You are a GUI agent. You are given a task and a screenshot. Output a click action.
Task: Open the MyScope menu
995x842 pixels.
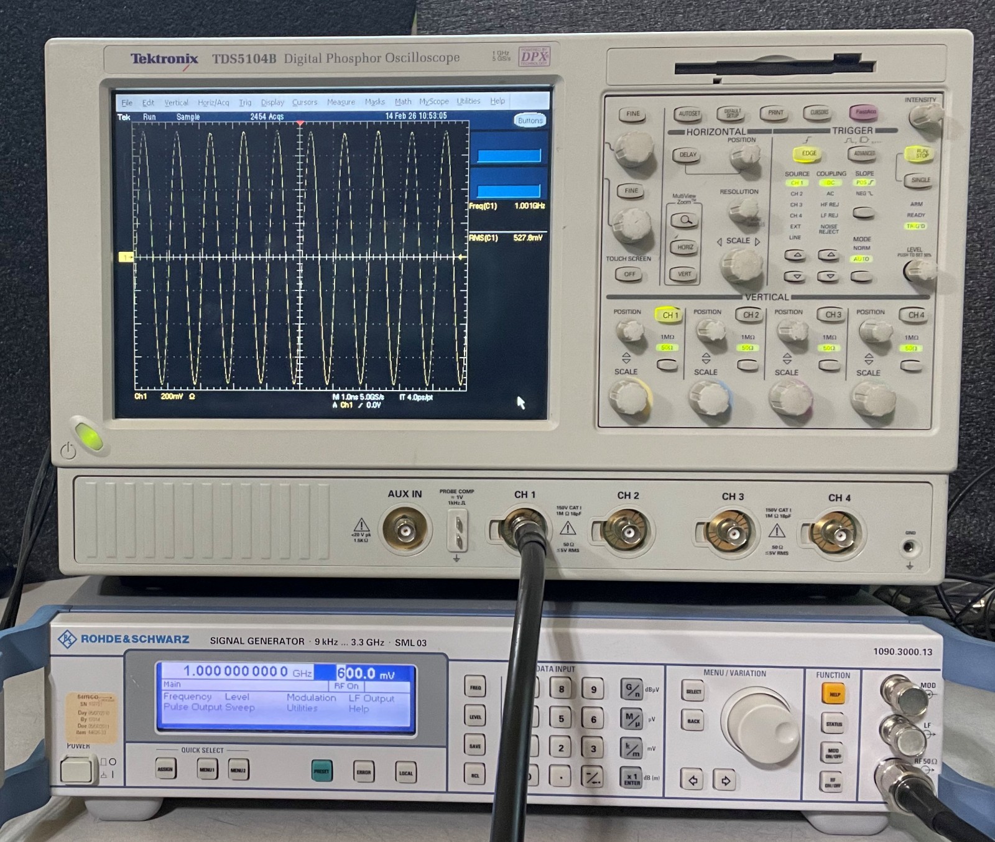click(433, 101)
